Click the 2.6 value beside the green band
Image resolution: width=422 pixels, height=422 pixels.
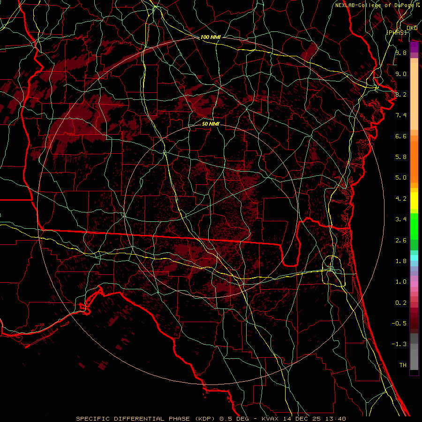(x=400, y=240)
